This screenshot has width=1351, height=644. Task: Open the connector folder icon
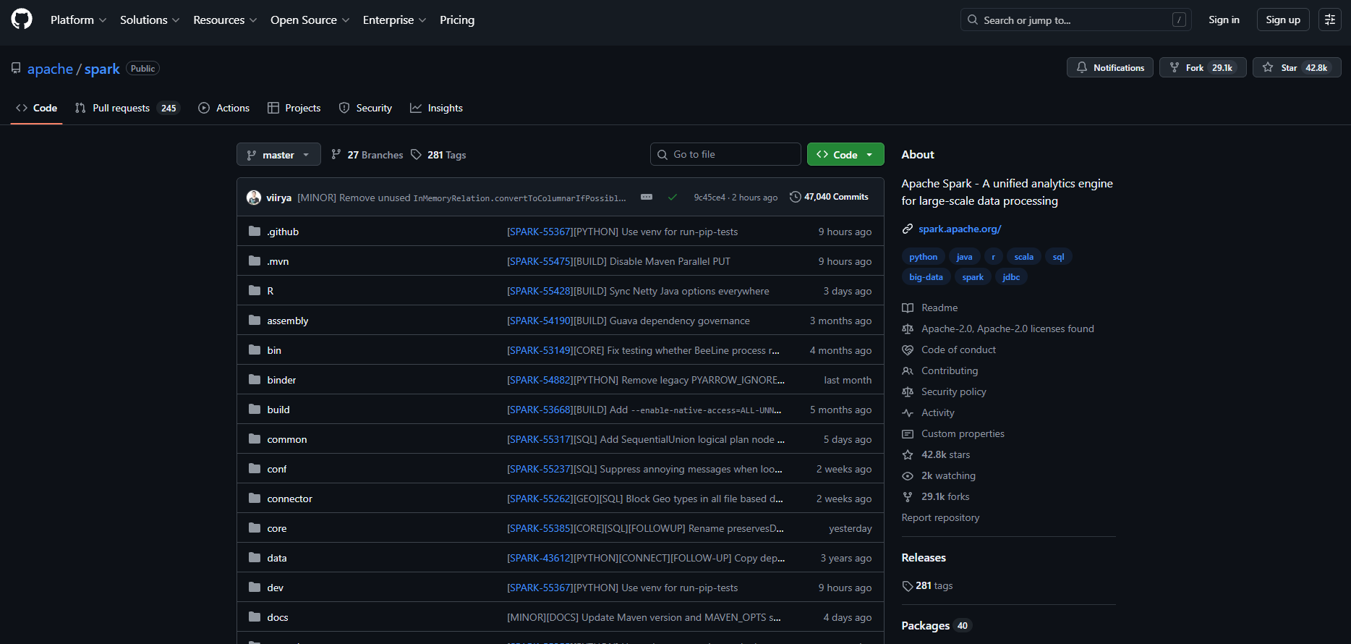pos(255,499)
